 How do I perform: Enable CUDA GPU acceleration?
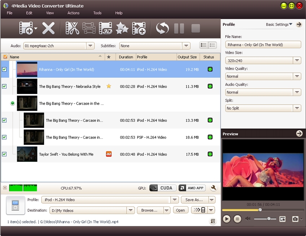[x=163, y=188]
